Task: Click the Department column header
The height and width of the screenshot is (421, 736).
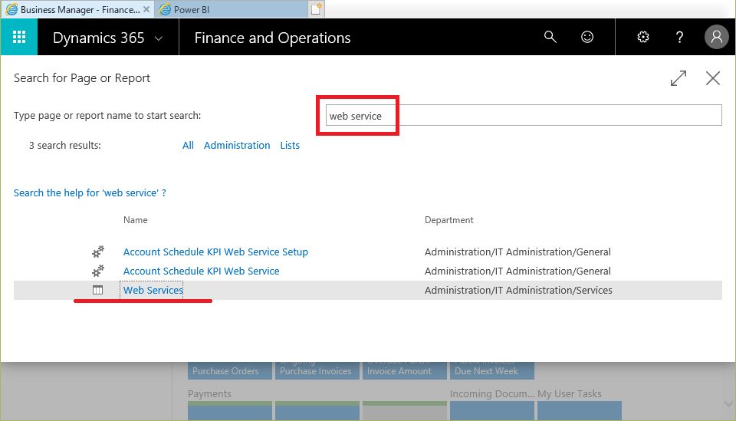Action: coord(449,220)
